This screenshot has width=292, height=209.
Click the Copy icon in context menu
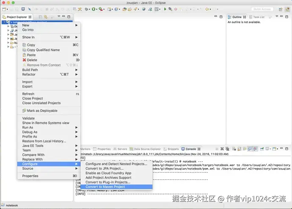pos(24,45)
